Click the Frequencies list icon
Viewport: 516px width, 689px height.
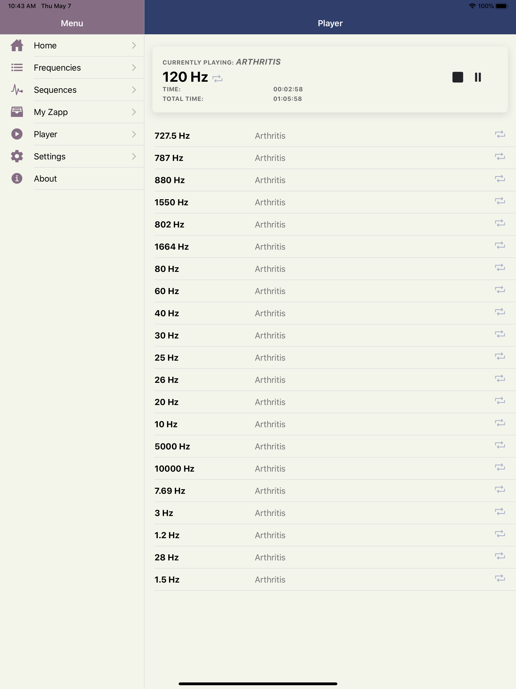[x=17, y=67]
